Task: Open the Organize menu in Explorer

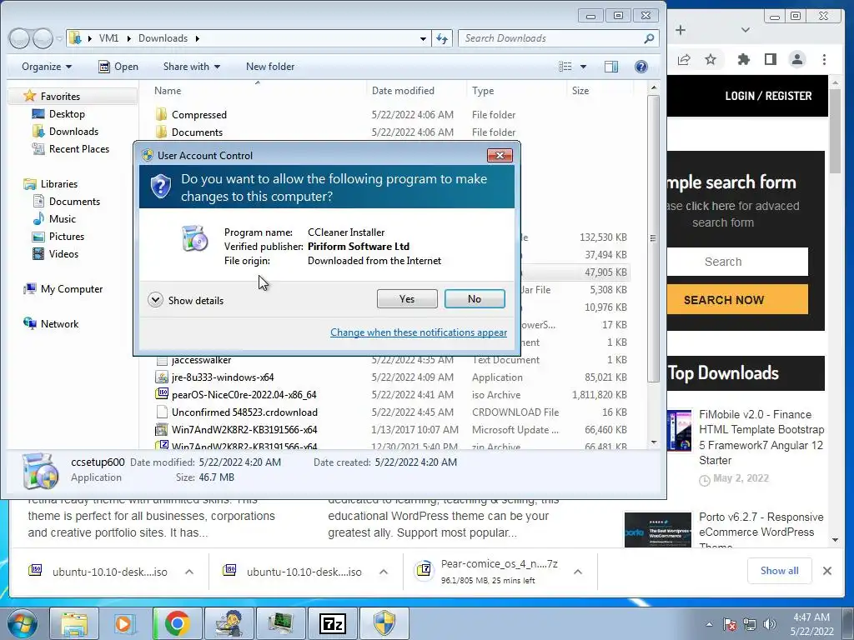Action: click(x=47, y=67)
